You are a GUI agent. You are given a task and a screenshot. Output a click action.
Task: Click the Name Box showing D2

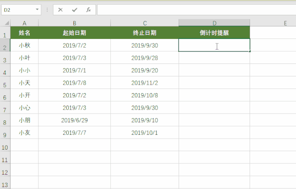click(21, 10)
